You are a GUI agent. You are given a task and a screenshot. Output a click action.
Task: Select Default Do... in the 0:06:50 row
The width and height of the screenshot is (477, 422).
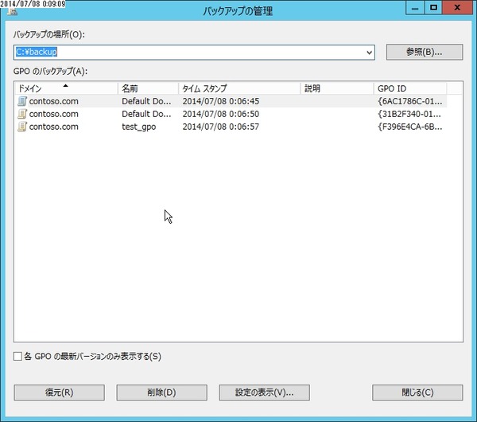click(146, 114)
